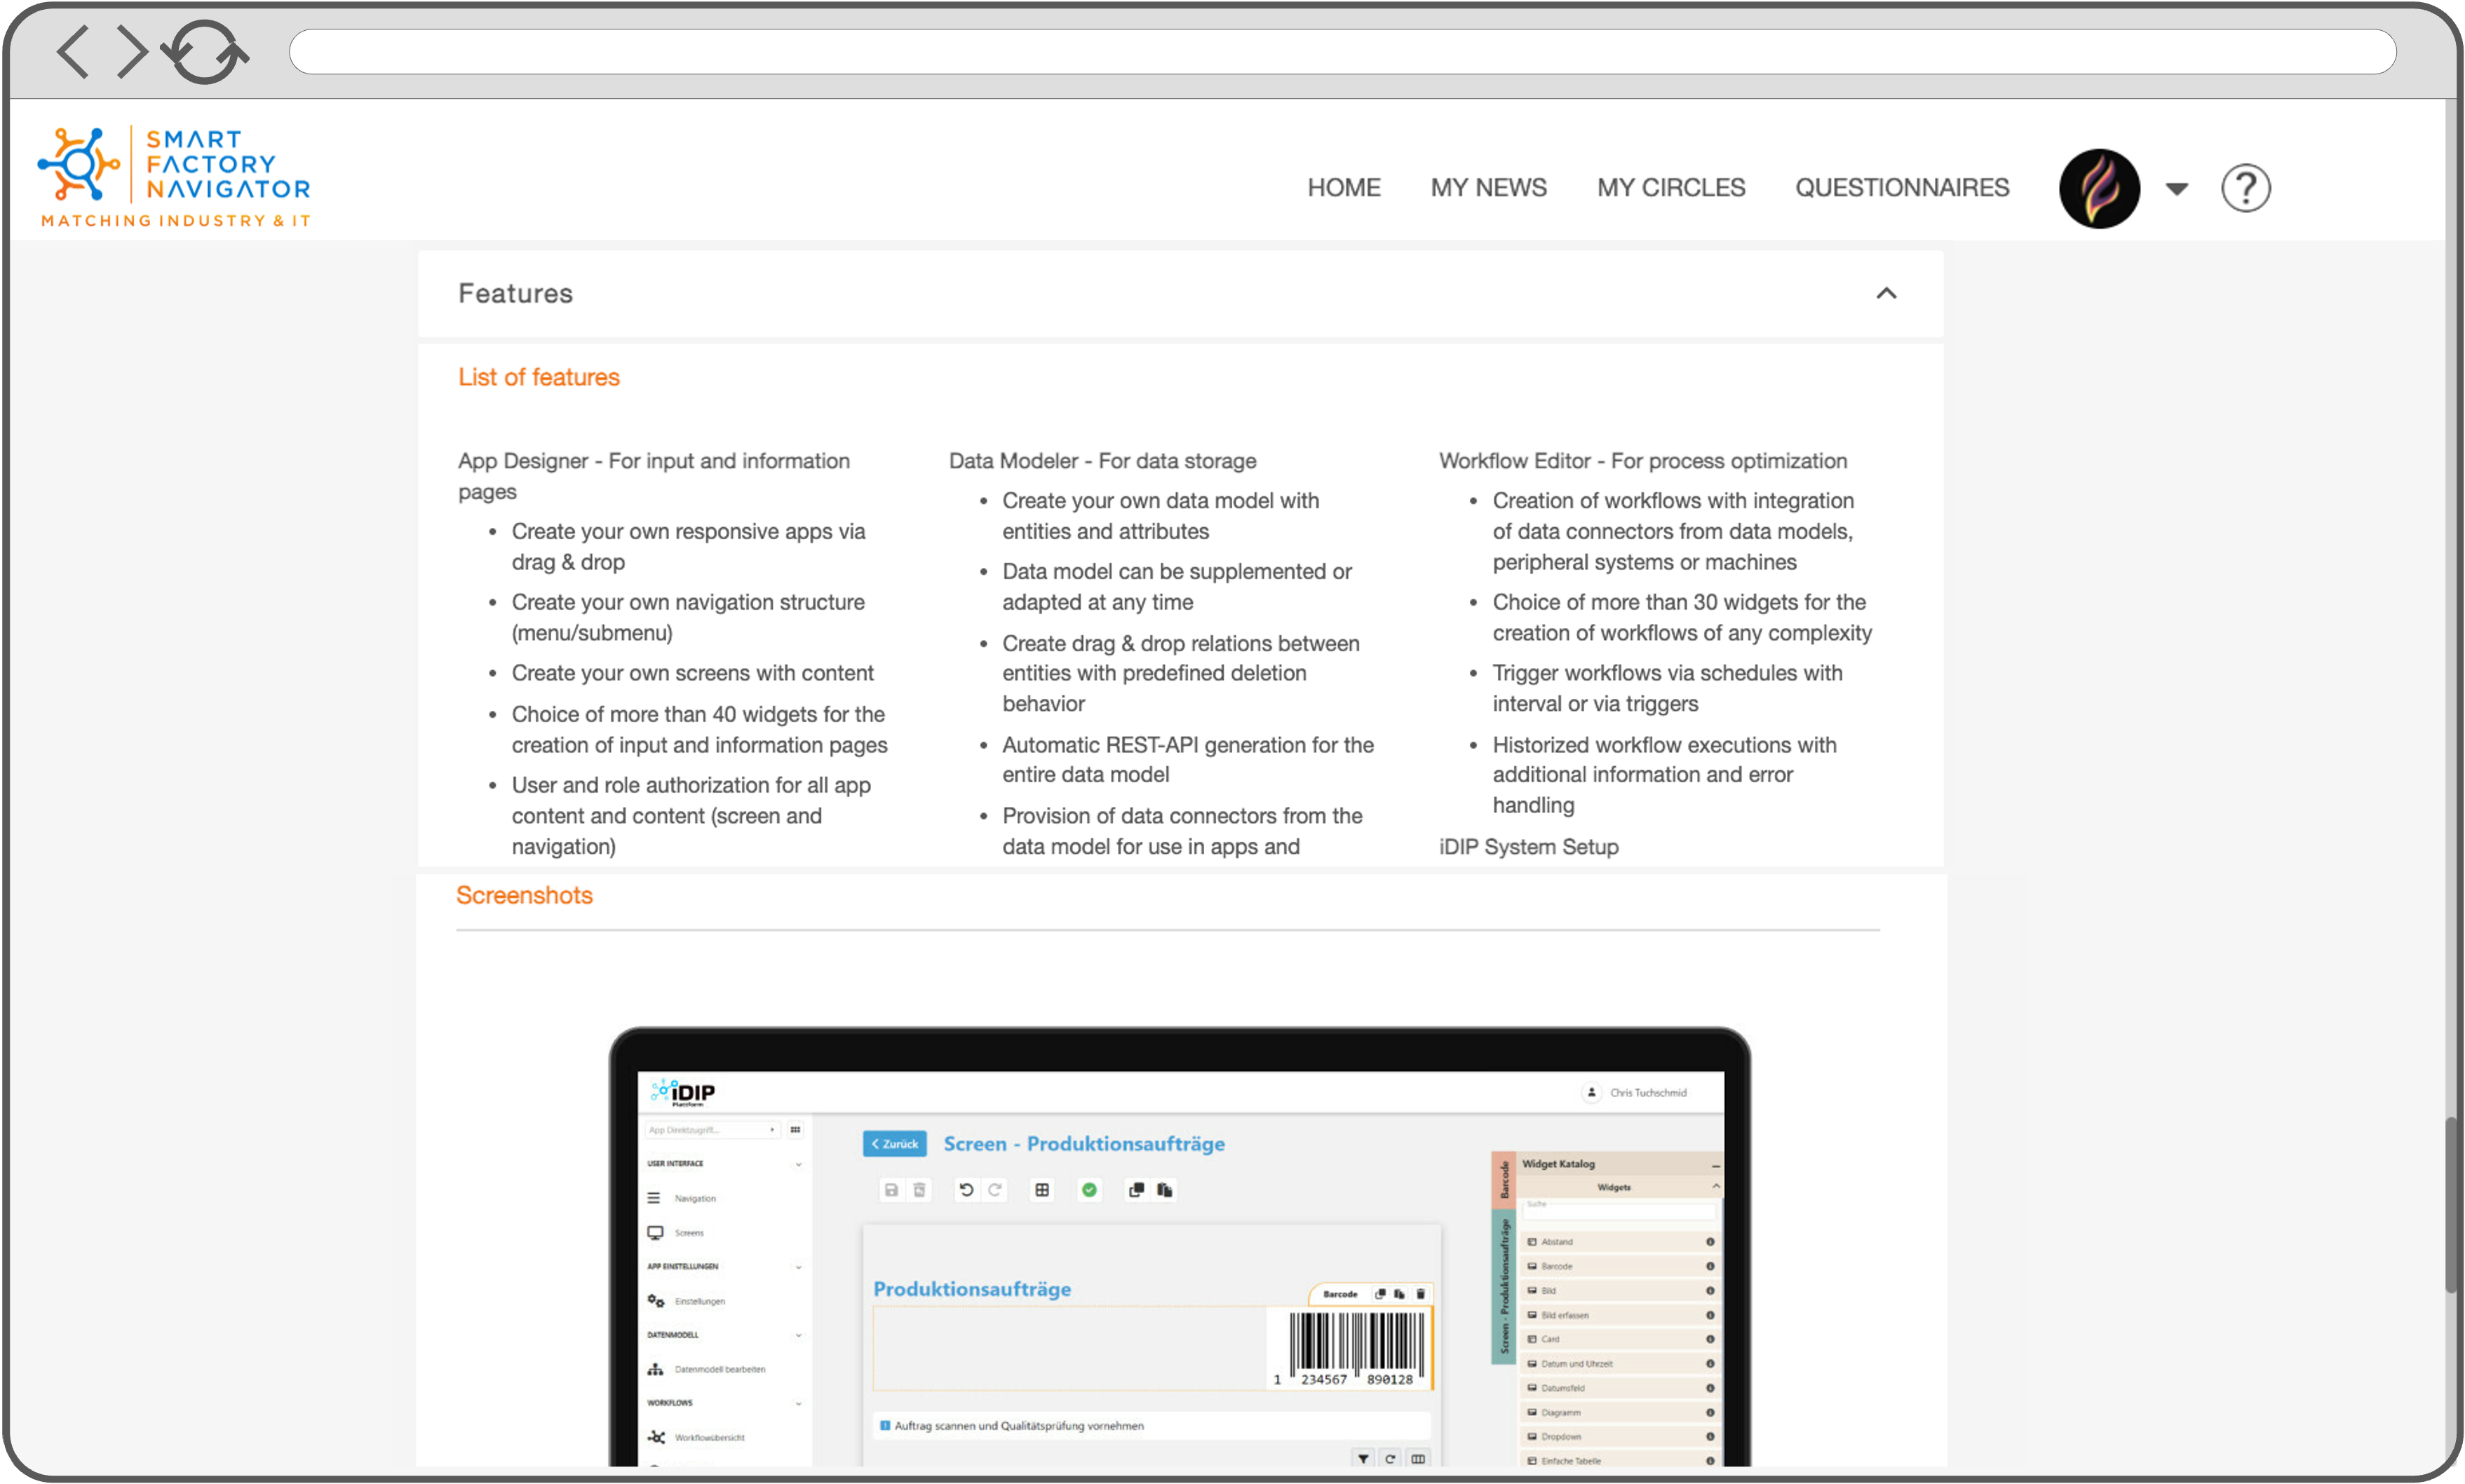Click the Features panel title
Viewport: 2465px width, 1484px height.
[x=515, y=293]
